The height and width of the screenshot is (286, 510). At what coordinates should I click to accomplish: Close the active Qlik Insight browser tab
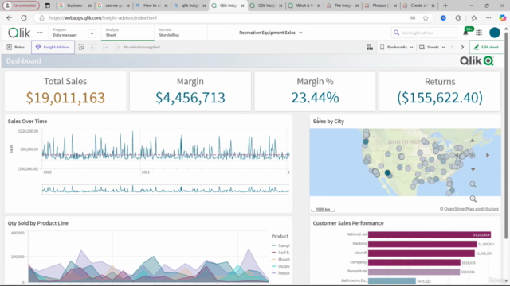[x=242, y=6]
